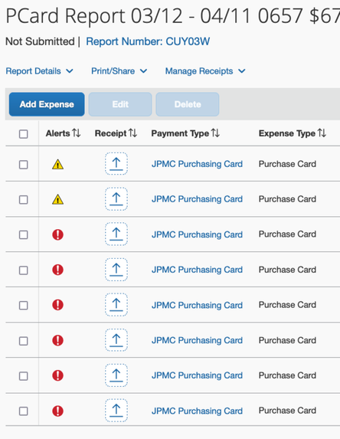Viewport: 340px width, 439px height.
Task: Click "Purchase Card" expense type in first row
Action: tap(287, 164)
